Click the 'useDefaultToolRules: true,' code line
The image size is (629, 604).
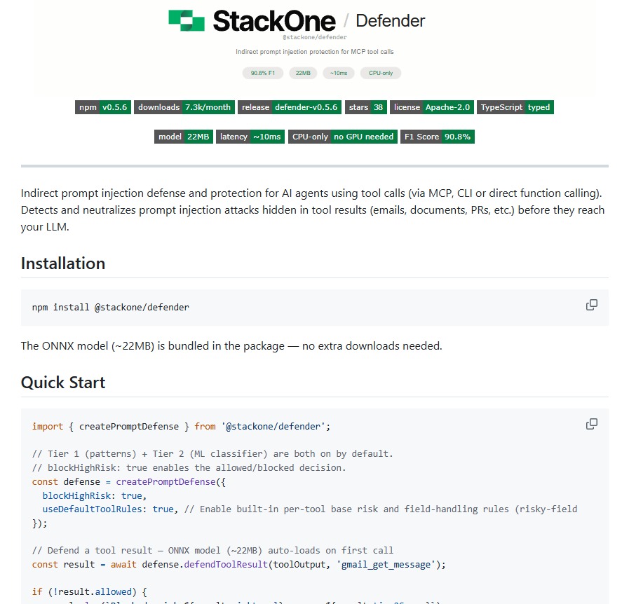(x=310, y=509)
